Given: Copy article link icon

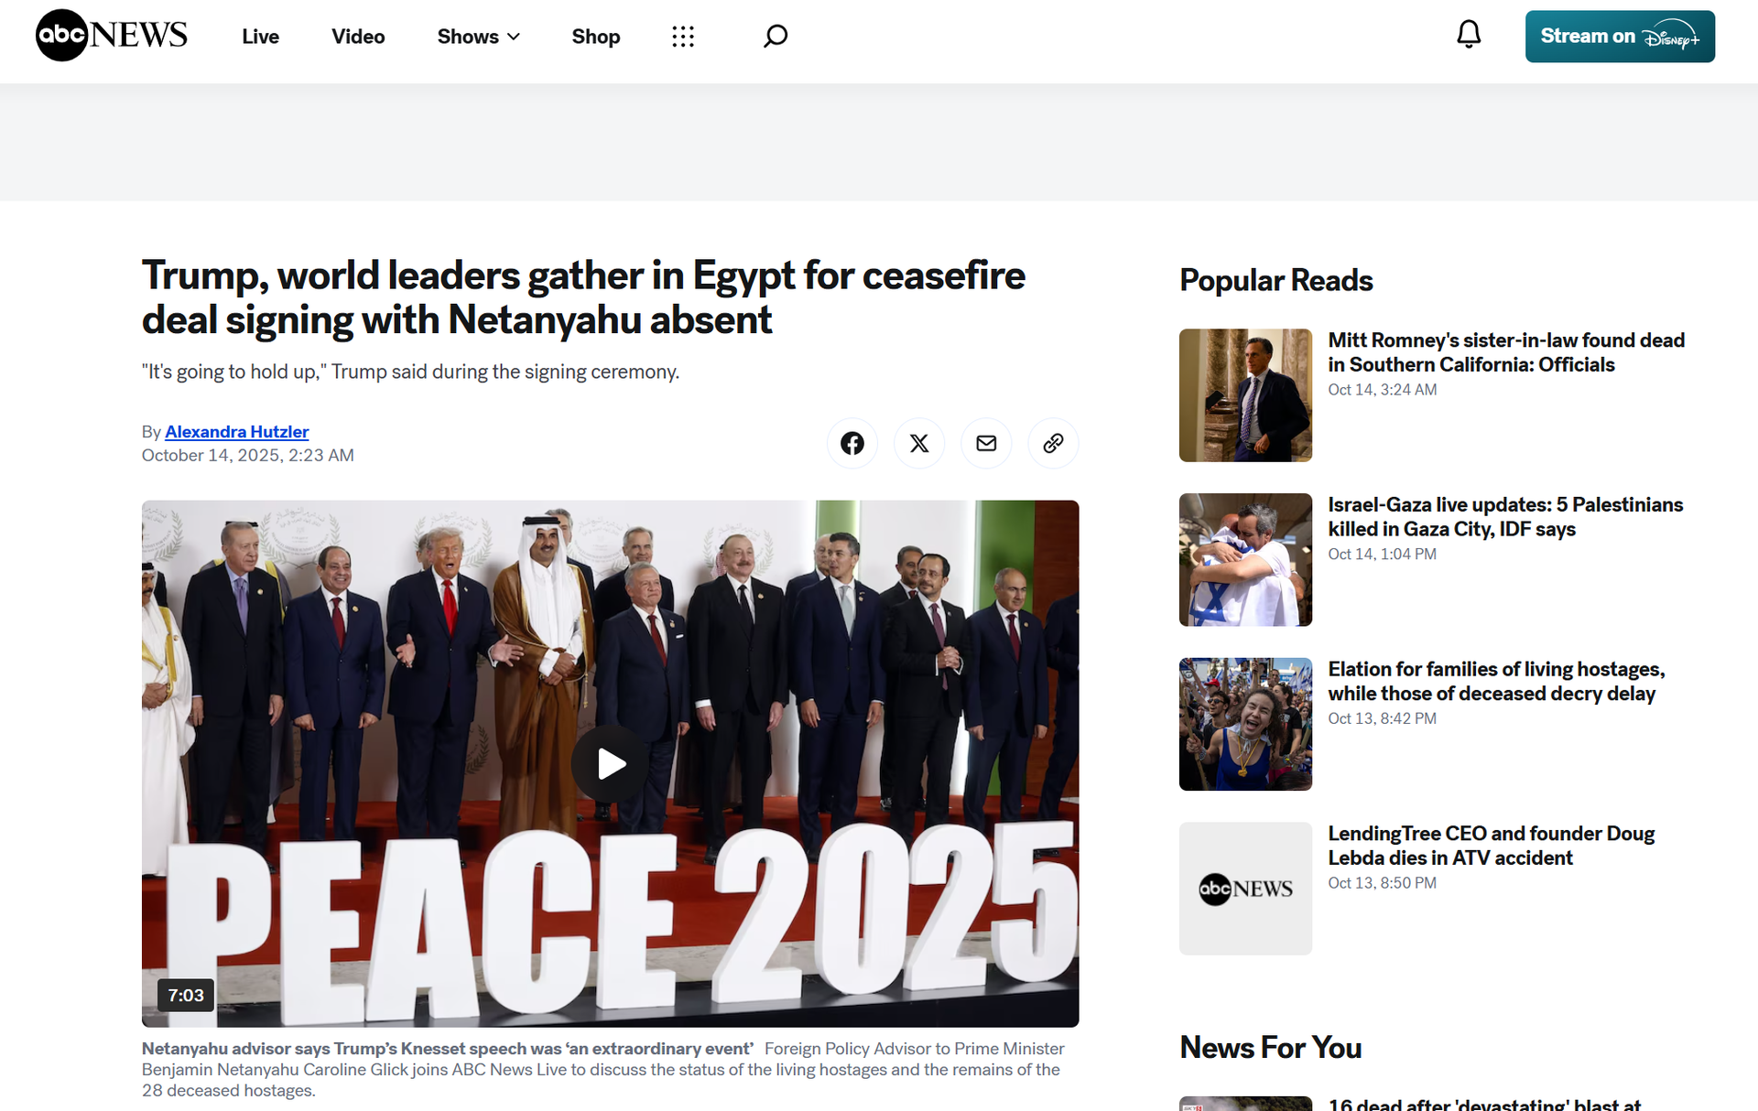Looking at the screenshot, I should tap(1053, 444).
